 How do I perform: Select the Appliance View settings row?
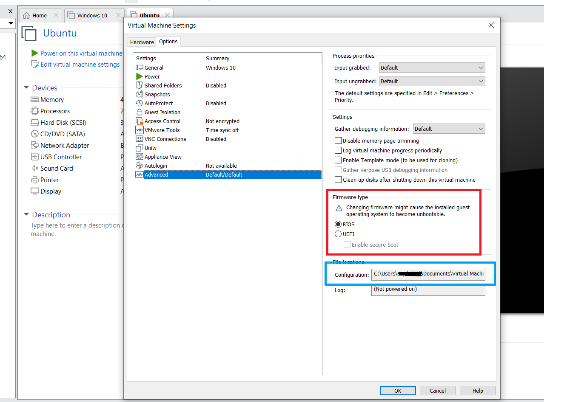(228, 157)
